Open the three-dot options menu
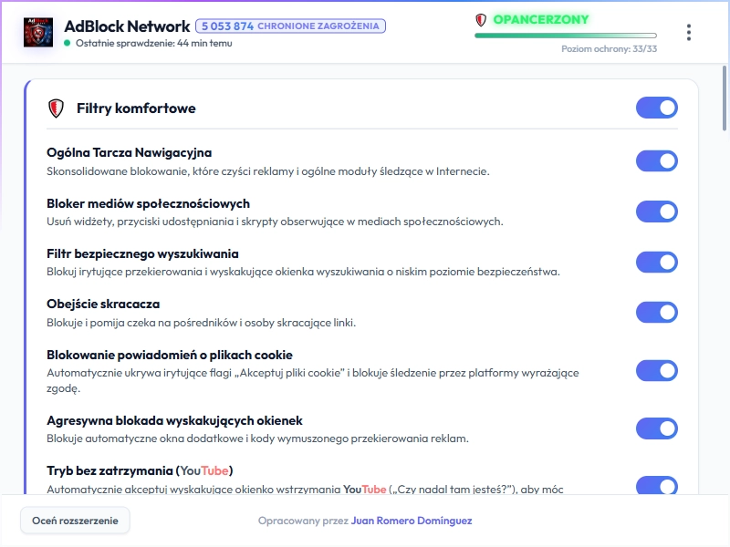 point(689,33)
